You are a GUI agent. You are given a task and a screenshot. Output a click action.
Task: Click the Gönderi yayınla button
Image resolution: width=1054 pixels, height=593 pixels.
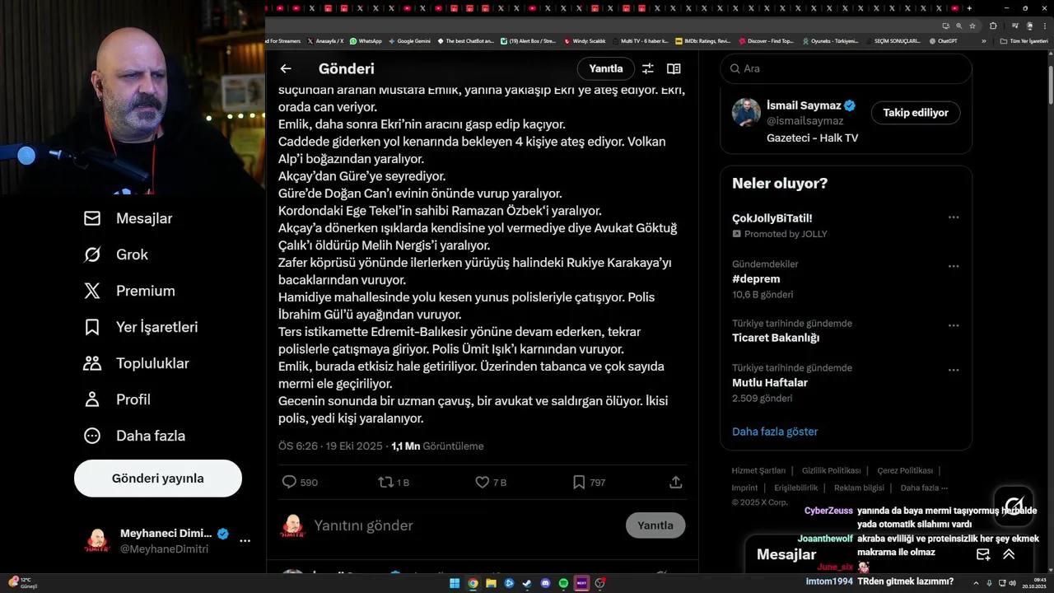tap(158, 479)
